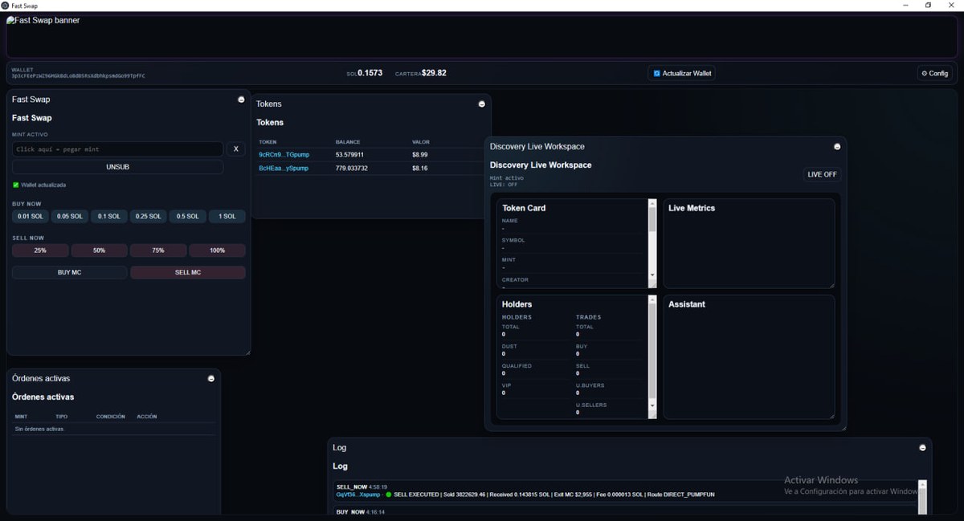
Task: Click the VALOR column header
Action: 421,142
